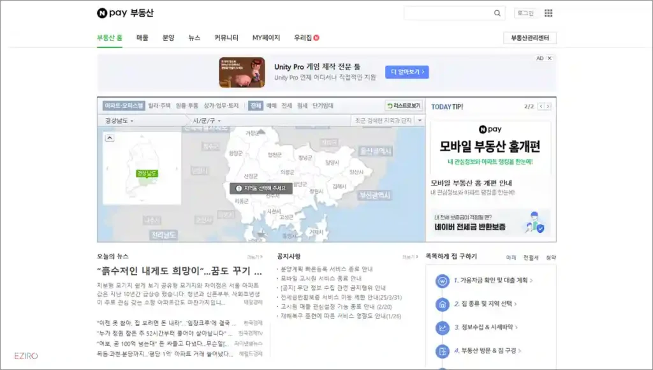The width and height of the screenshot is (653, 370).
Task: Open the Naver apps grid icon
Action: (548, 13)
